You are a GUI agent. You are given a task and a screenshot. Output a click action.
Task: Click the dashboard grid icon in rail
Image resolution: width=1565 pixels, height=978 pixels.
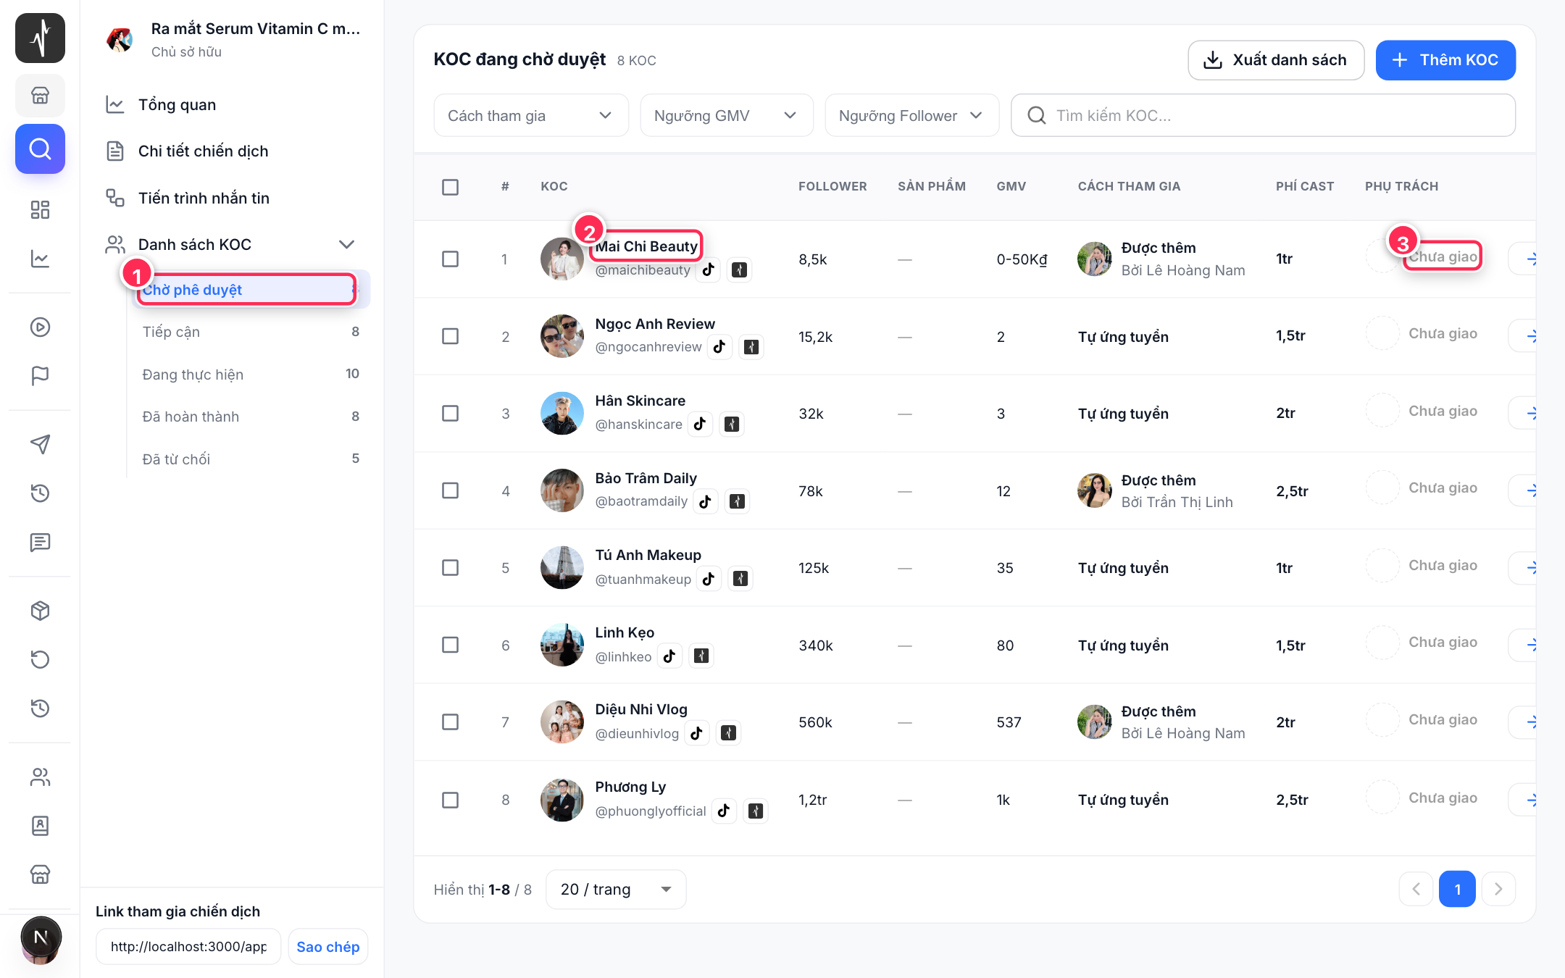click(40, 210)
